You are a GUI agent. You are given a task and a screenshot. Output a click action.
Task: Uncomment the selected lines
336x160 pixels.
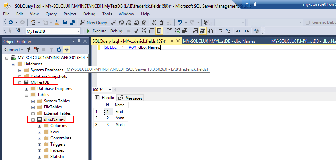(228, 31)
